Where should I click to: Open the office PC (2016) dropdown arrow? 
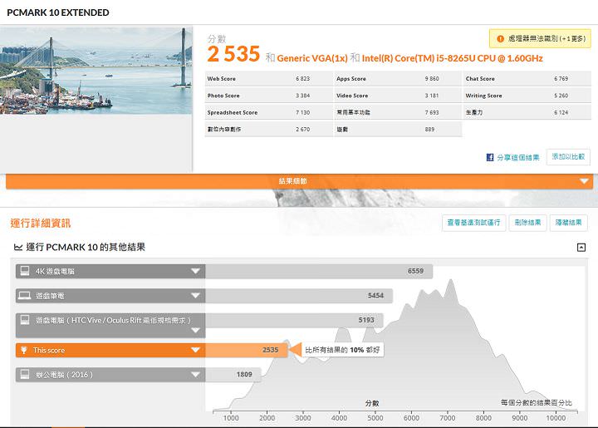[196, 375]
